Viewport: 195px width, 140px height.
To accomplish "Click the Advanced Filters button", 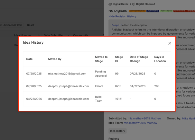I will (x=11, y=25).
